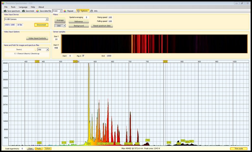Click the Spatial averaging value field

[86, 17]
